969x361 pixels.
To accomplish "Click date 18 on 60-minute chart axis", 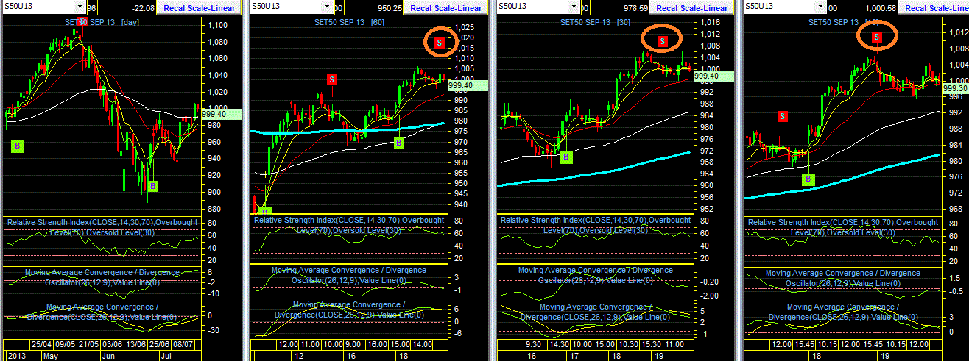I will click(404, 354).
